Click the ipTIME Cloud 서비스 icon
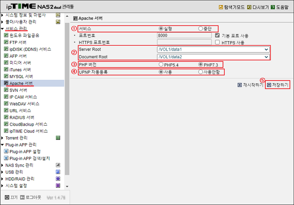The image size is (294, 205). tap(6, 131)
